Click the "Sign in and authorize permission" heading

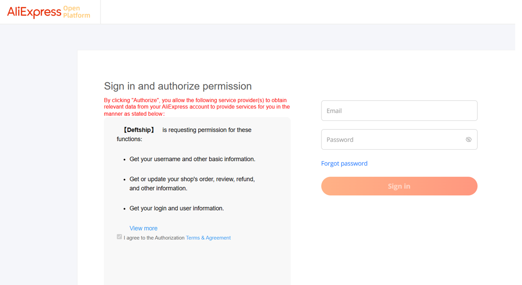pyautogui.click(x=178, y=86)
